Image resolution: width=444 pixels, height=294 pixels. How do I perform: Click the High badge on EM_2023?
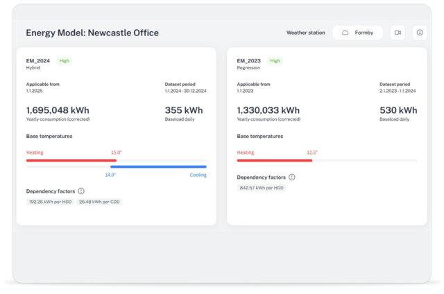[x=275, y=61]
